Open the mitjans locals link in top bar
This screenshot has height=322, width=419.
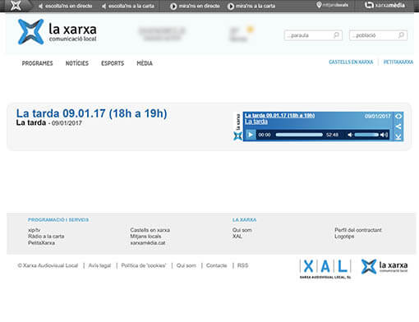pos(332,5)
